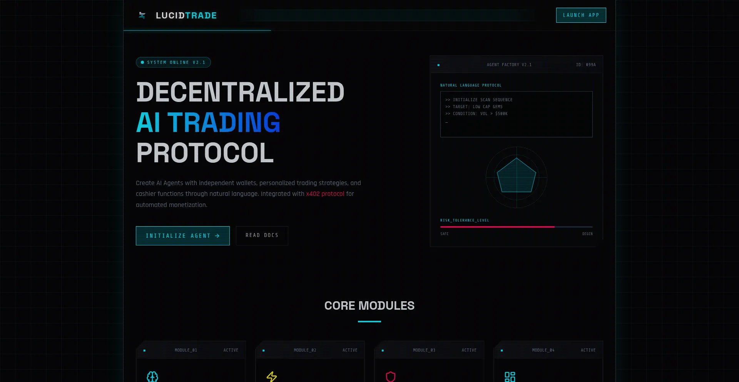739x382 pixels.
Task: Click the lightning bolt icon in MODULE_02
Action: coord(272,377)
